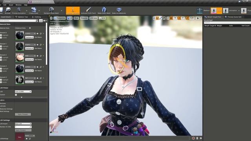Click the LOD Auto viewport button
This screenshot has width=251, height=141.
point(93,18)
